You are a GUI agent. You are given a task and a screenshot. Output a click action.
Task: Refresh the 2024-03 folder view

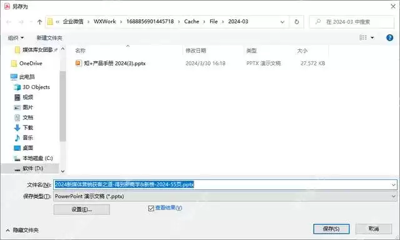pyautogui.click(x=297, y=22)
